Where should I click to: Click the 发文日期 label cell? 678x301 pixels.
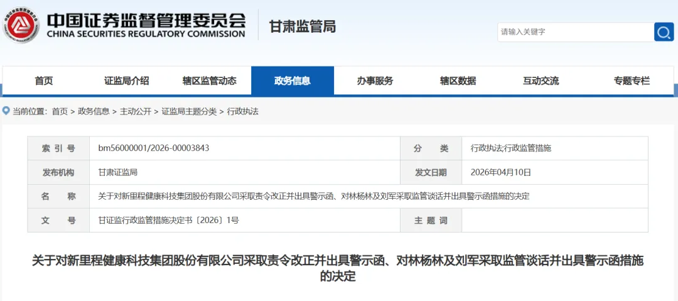coord(431,172)
